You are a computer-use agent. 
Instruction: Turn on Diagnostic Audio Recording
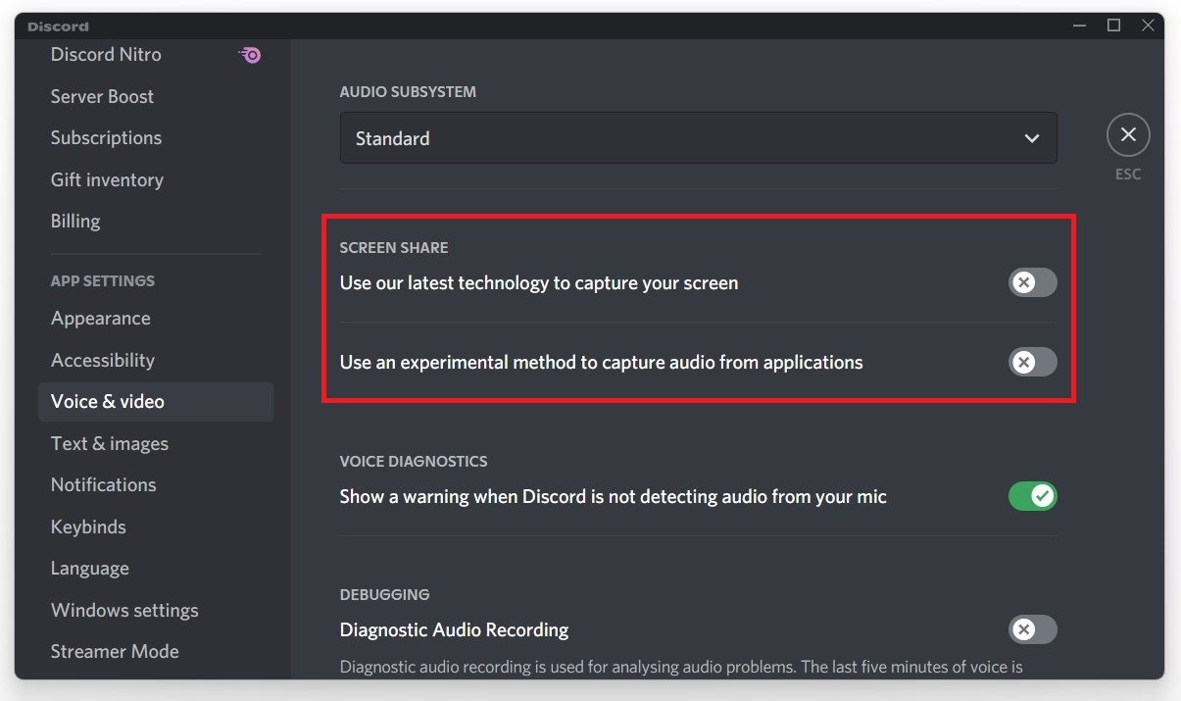[1032, 629]
